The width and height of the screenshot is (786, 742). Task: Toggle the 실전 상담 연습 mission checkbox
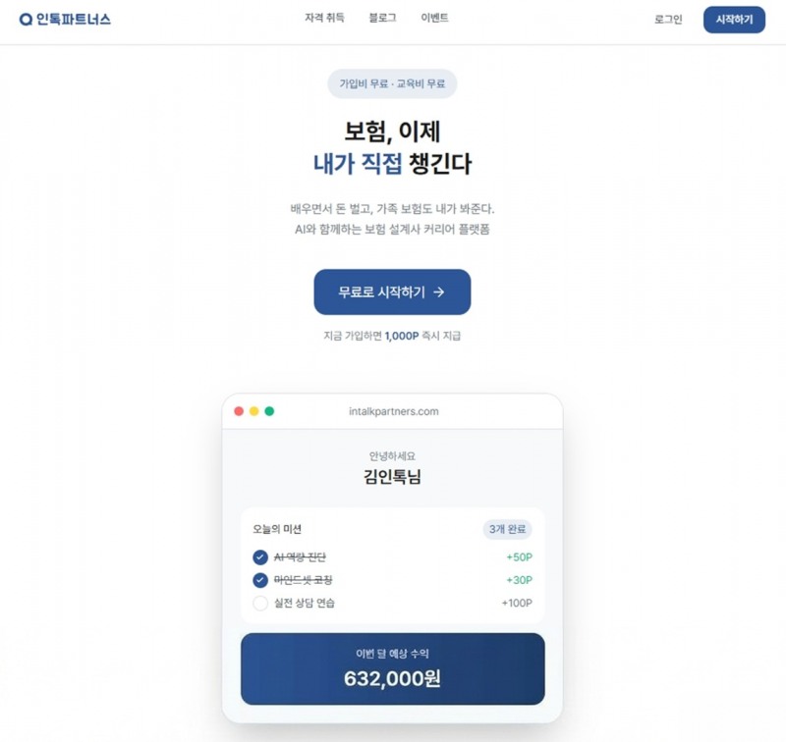(260, 602)
